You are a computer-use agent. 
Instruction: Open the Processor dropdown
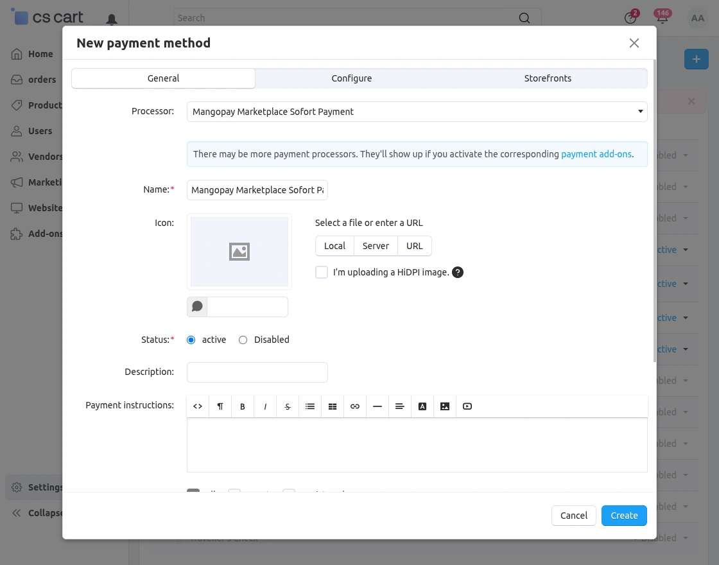417,112
